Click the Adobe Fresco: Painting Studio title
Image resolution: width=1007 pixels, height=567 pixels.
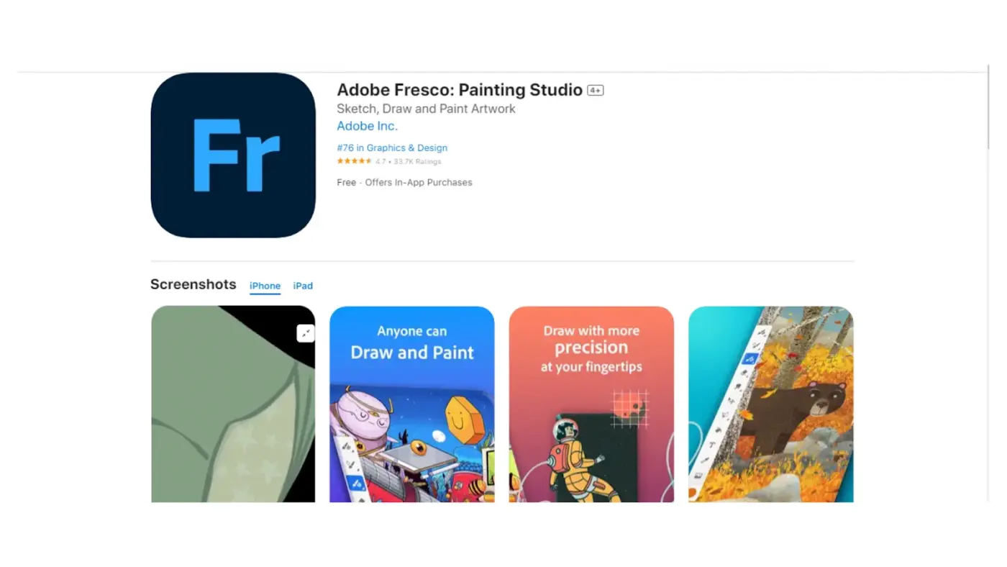(460, 90)
